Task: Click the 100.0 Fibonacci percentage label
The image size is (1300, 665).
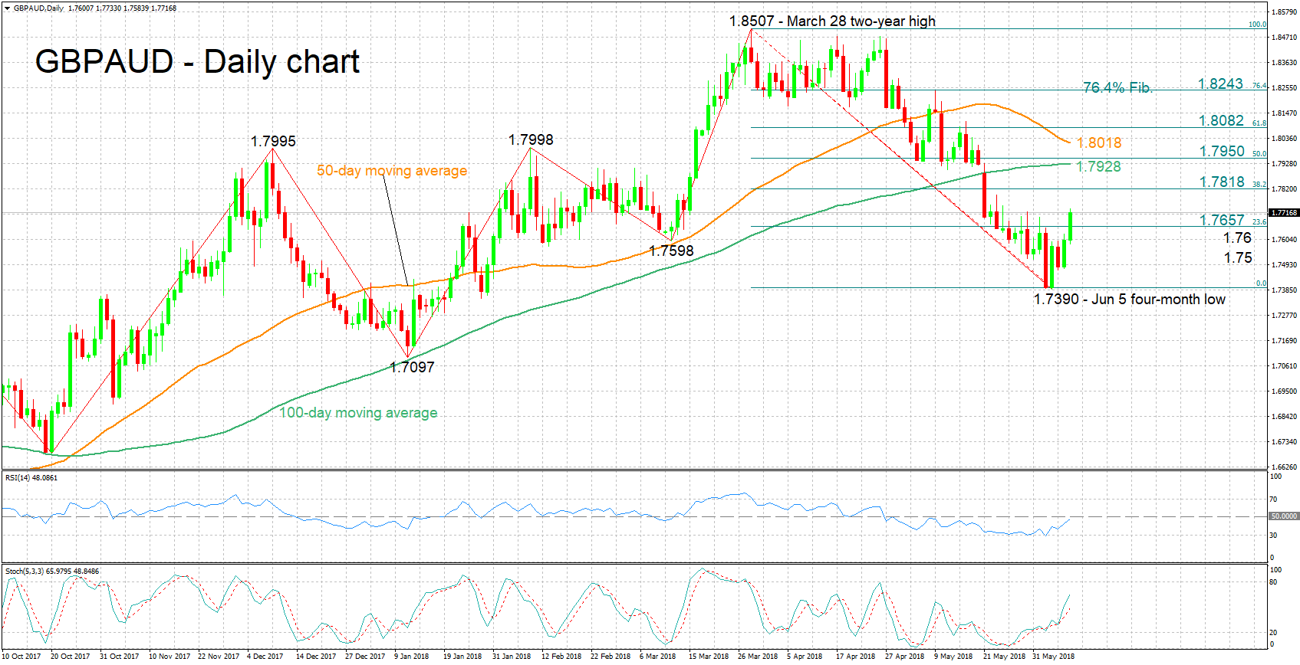Action: point(1257,25)
